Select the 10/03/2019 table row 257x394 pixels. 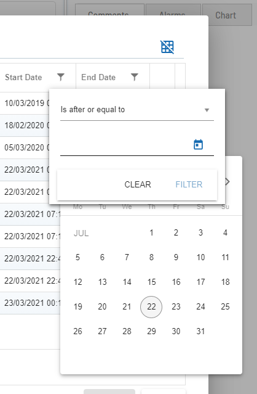pyautogui.click(x=25, y=103)
